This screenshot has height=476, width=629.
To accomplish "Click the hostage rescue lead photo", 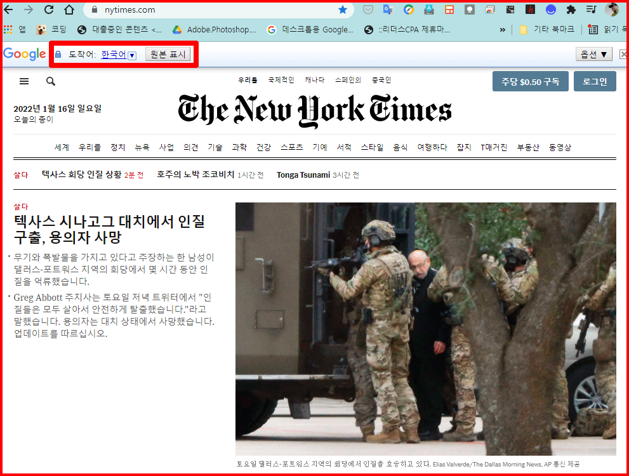I will [426, 329].
